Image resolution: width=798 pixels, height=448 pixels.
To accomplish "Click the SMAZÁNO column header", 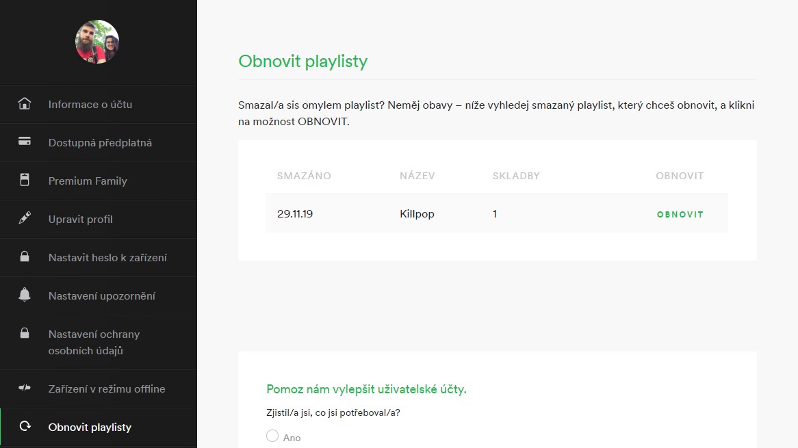I will (304, 176).
